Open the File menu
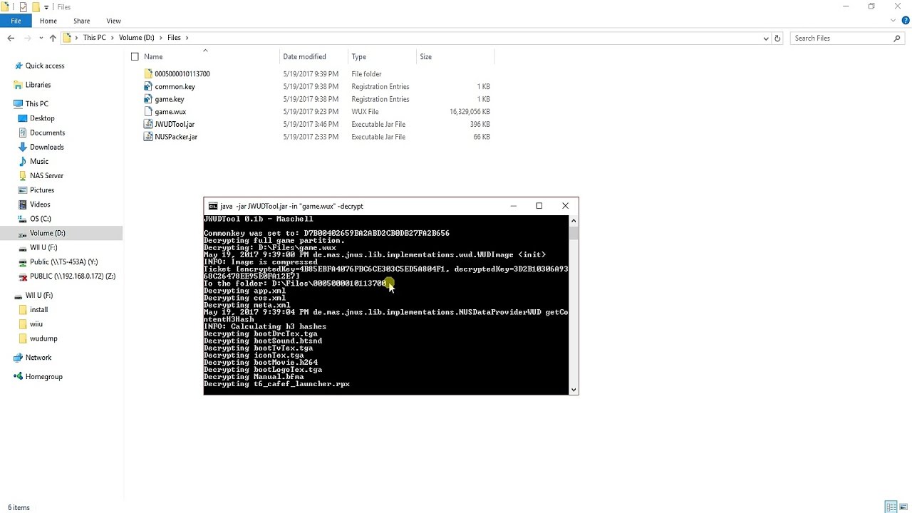This screenshot has width=912, height=513. coord(16,21)
